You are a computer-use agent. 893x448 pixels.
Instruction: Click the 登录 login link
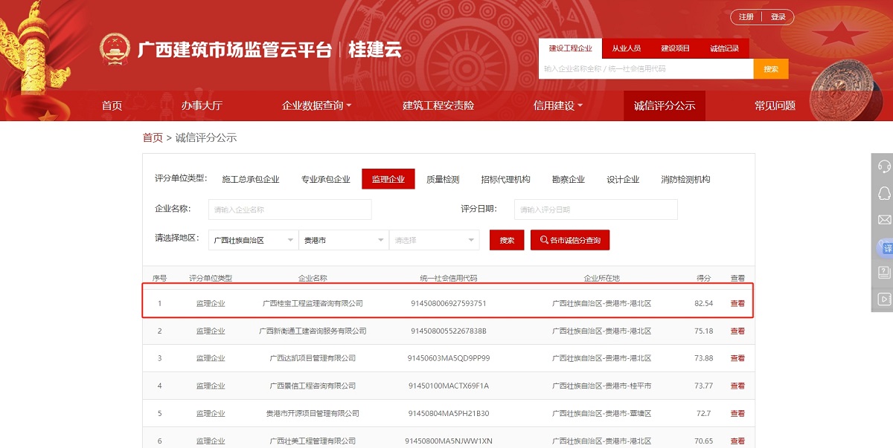coord(778,17)
